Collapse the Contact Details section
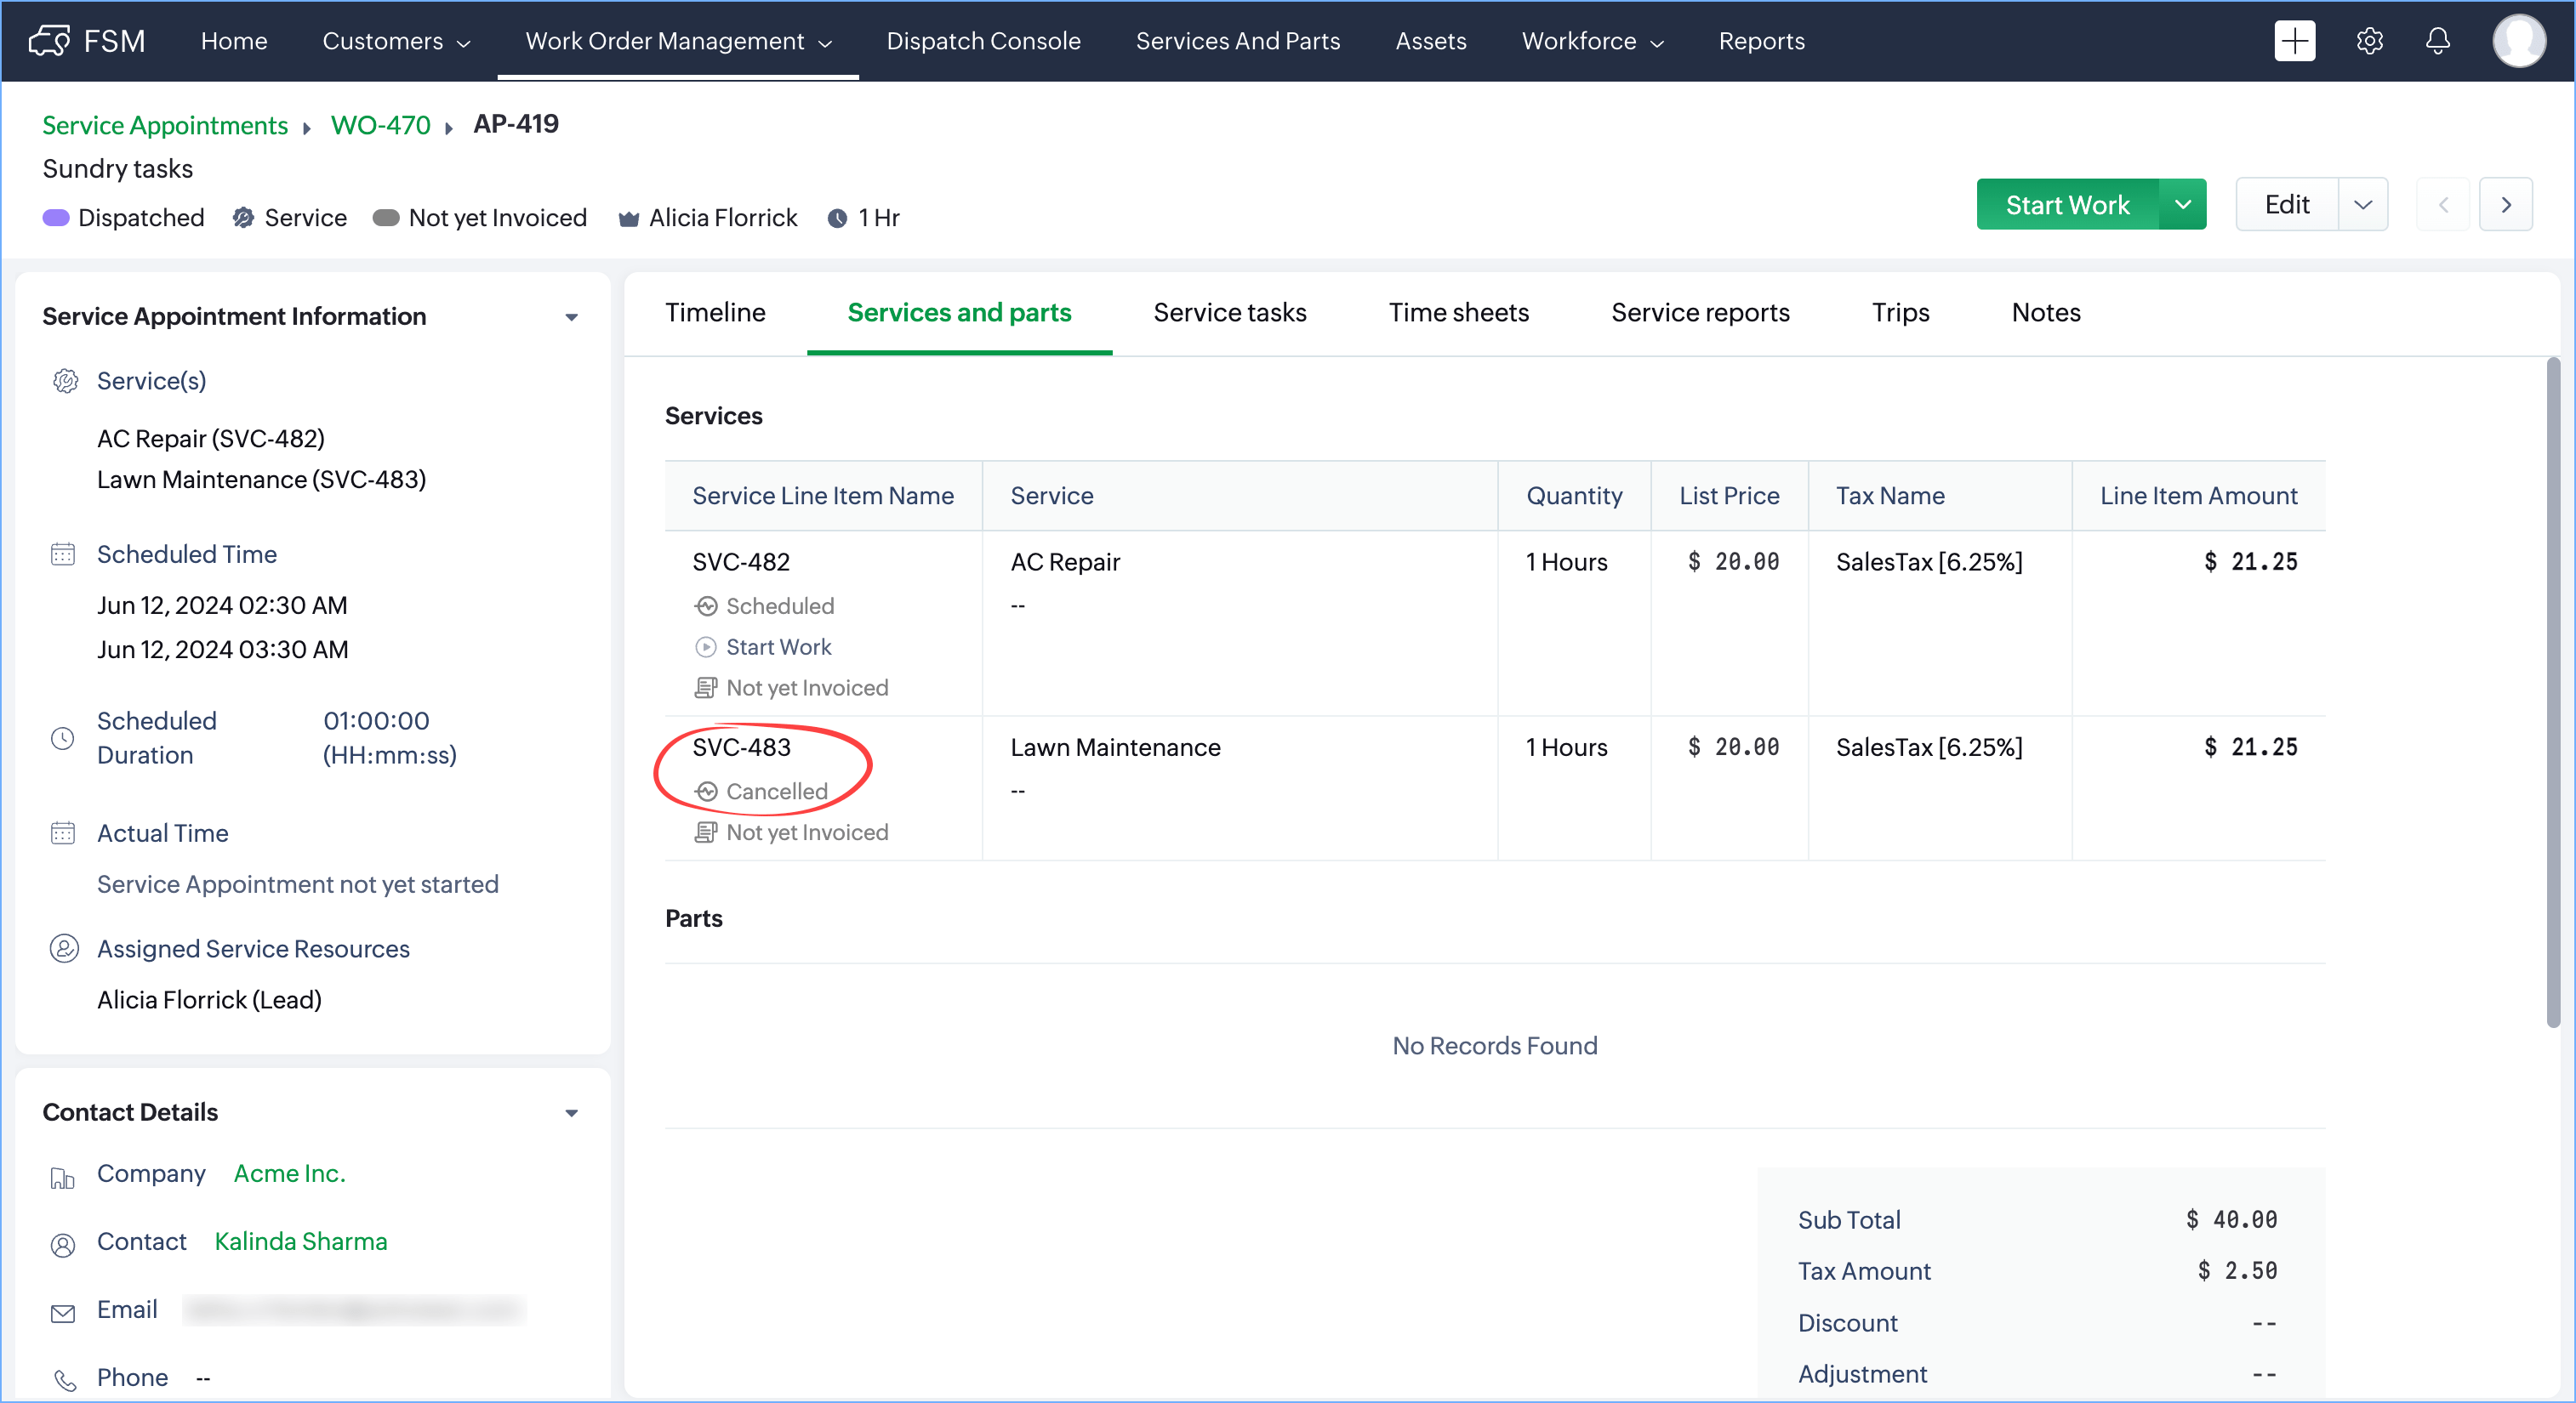2576x1403 pixels. (x=571, y=1112)
